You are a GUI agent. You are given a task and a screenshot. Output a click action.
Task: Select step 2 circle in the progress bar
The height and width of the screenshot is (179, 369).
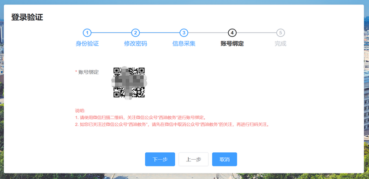pyautogui.click(x=136, y=33)
